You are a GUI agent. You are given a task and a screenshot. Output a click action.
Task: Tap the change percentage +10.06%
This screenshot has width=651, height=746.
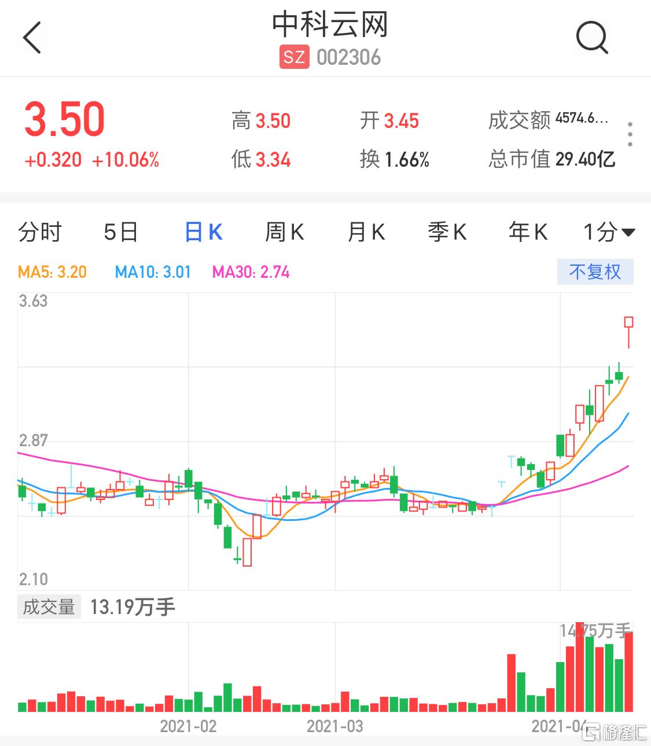pyautogui.click(x=126, y=160)
